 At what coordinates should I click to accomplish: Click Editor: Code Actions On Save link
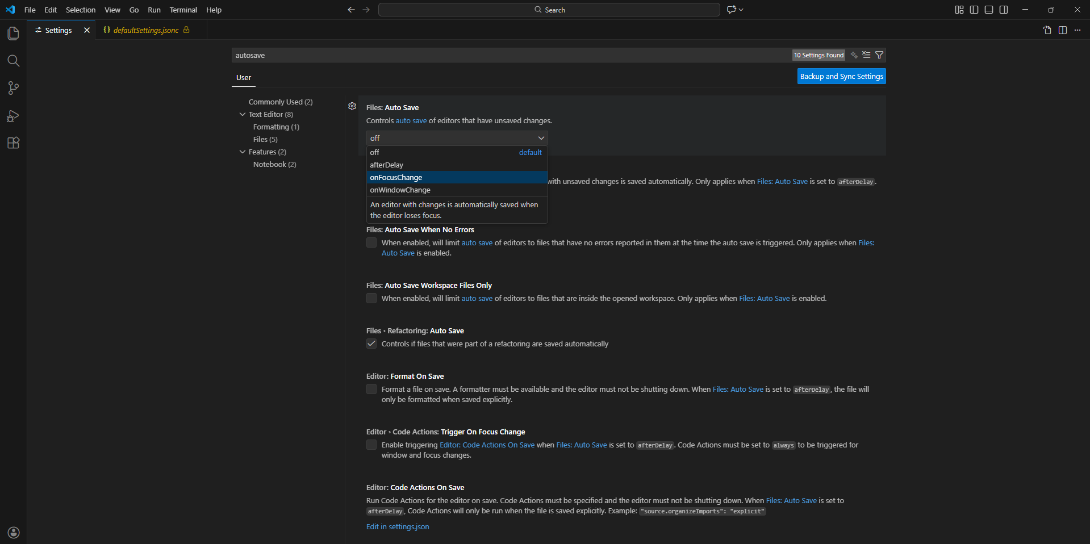pos(487,445)
